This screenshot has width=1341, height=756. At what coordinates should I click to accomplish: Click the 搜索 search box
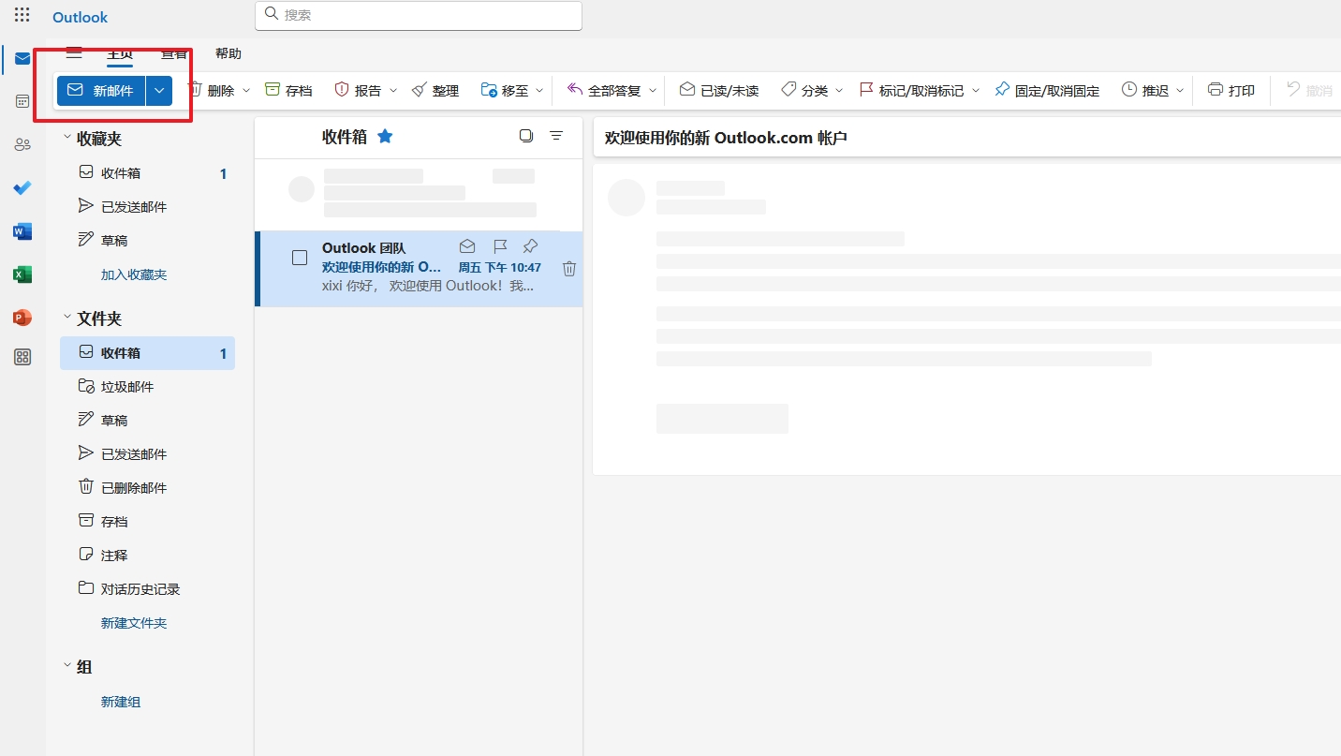pos(419,16)
